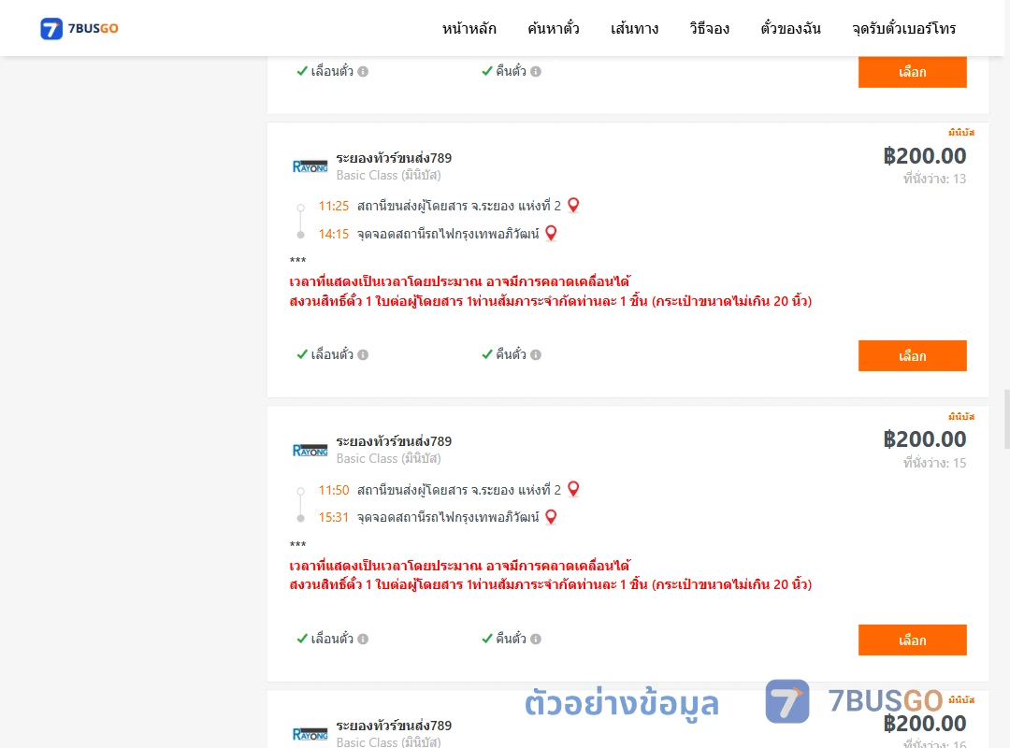Click the green check beside คืนตั๋ว in 11:50 card

(x=487, y=639)
